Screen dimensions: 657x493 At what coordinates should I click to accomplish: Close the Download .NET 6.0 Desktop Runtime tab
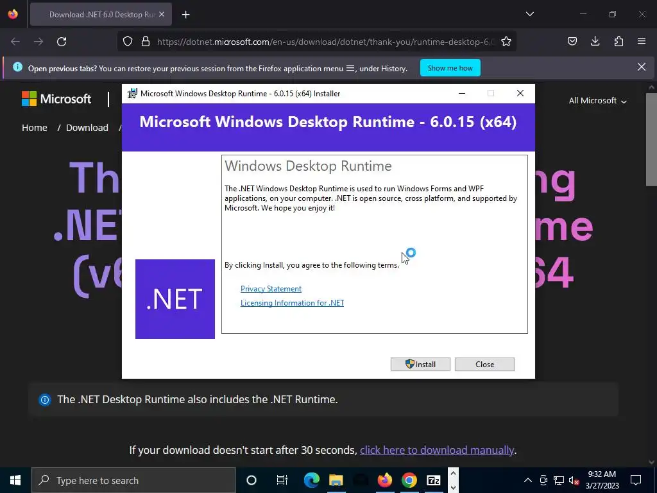tap(162, 14)
